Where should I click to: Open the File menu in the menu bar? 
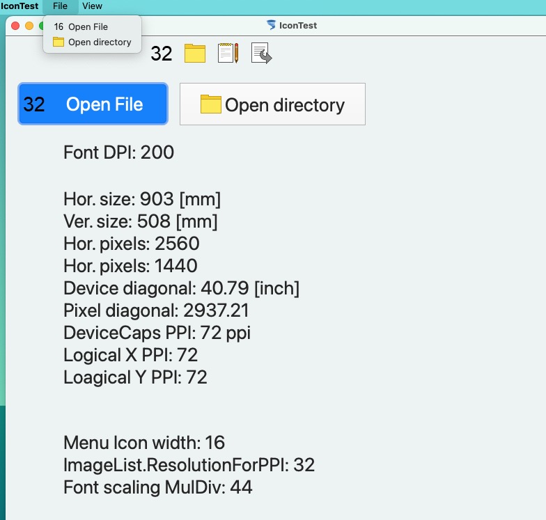60,6
